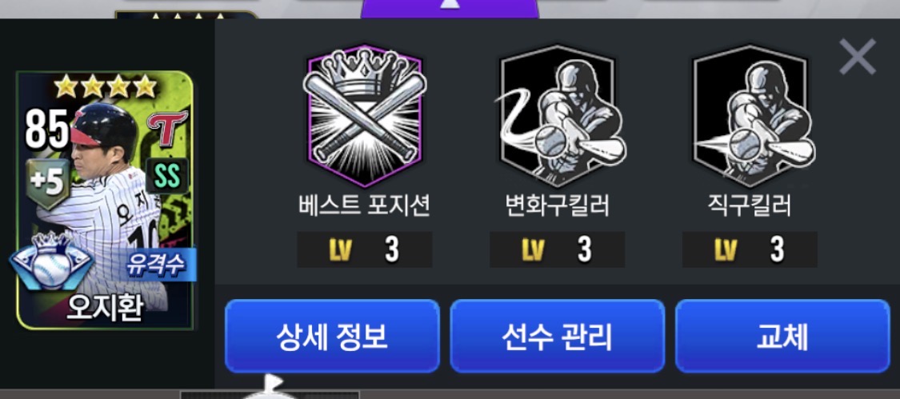Tap the 교체 replace button
Viewport: 900px width, 399px height.
[x=782, y=336]
